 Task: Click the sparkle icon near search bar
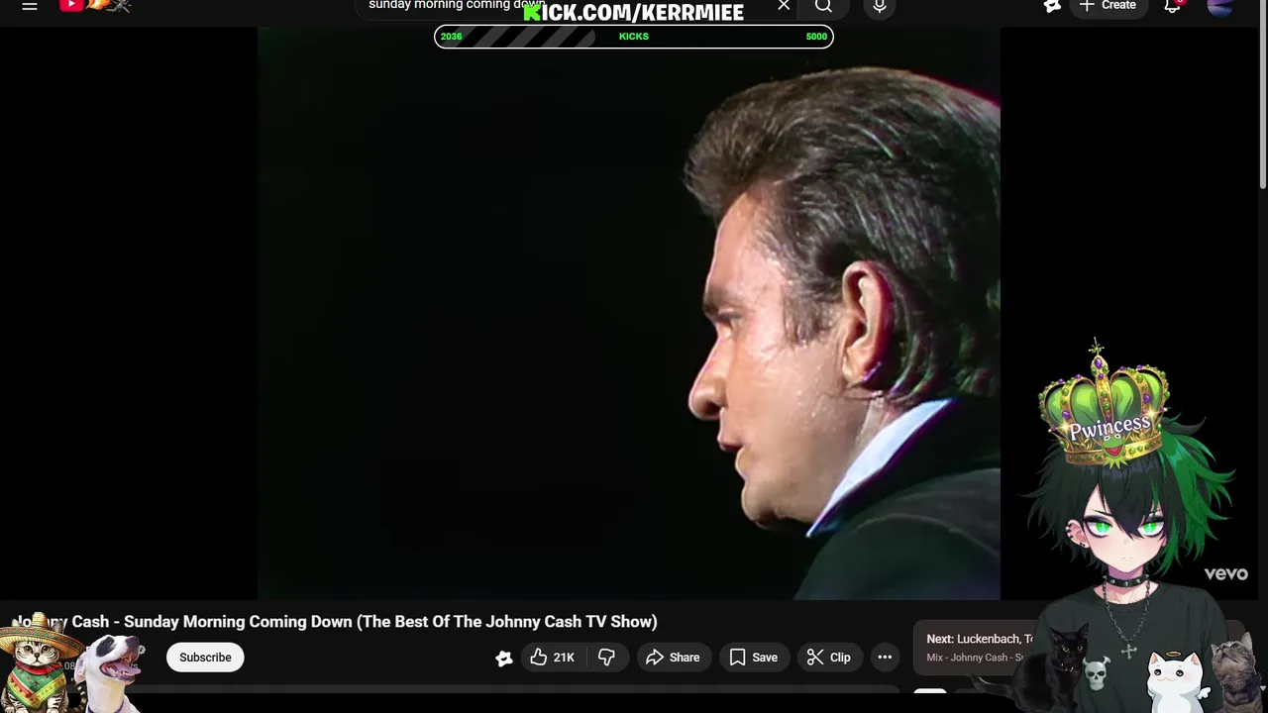pos(1052,6)
